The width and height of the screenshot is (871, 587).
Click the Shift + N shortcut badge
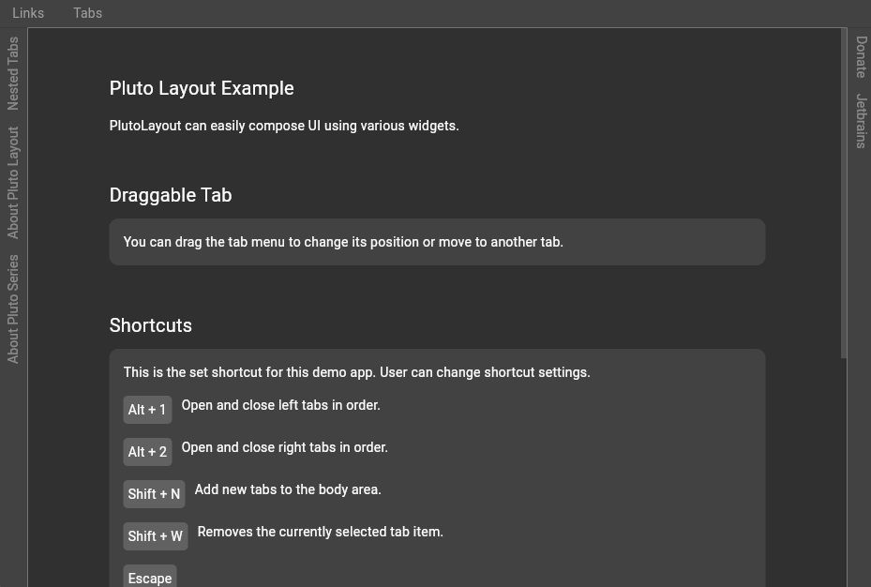pyautogui.click(x=154, y=494)
